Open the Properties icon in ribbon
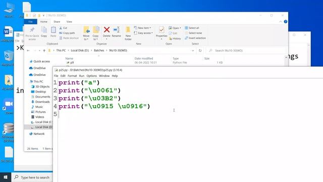Image resolution: width=323 pixels, height=182 pixels. 161,30
